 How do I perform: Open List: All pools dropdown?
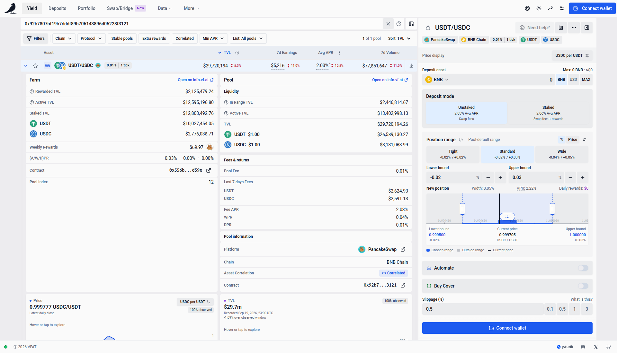coord(248,39)
